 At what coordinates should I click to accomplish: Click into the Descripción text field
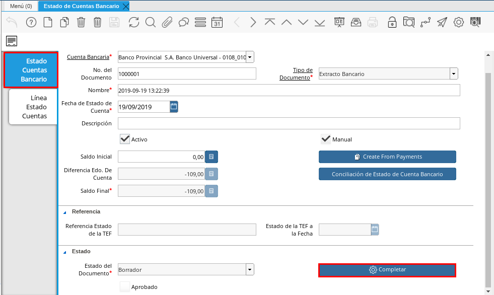click(289, 123)
